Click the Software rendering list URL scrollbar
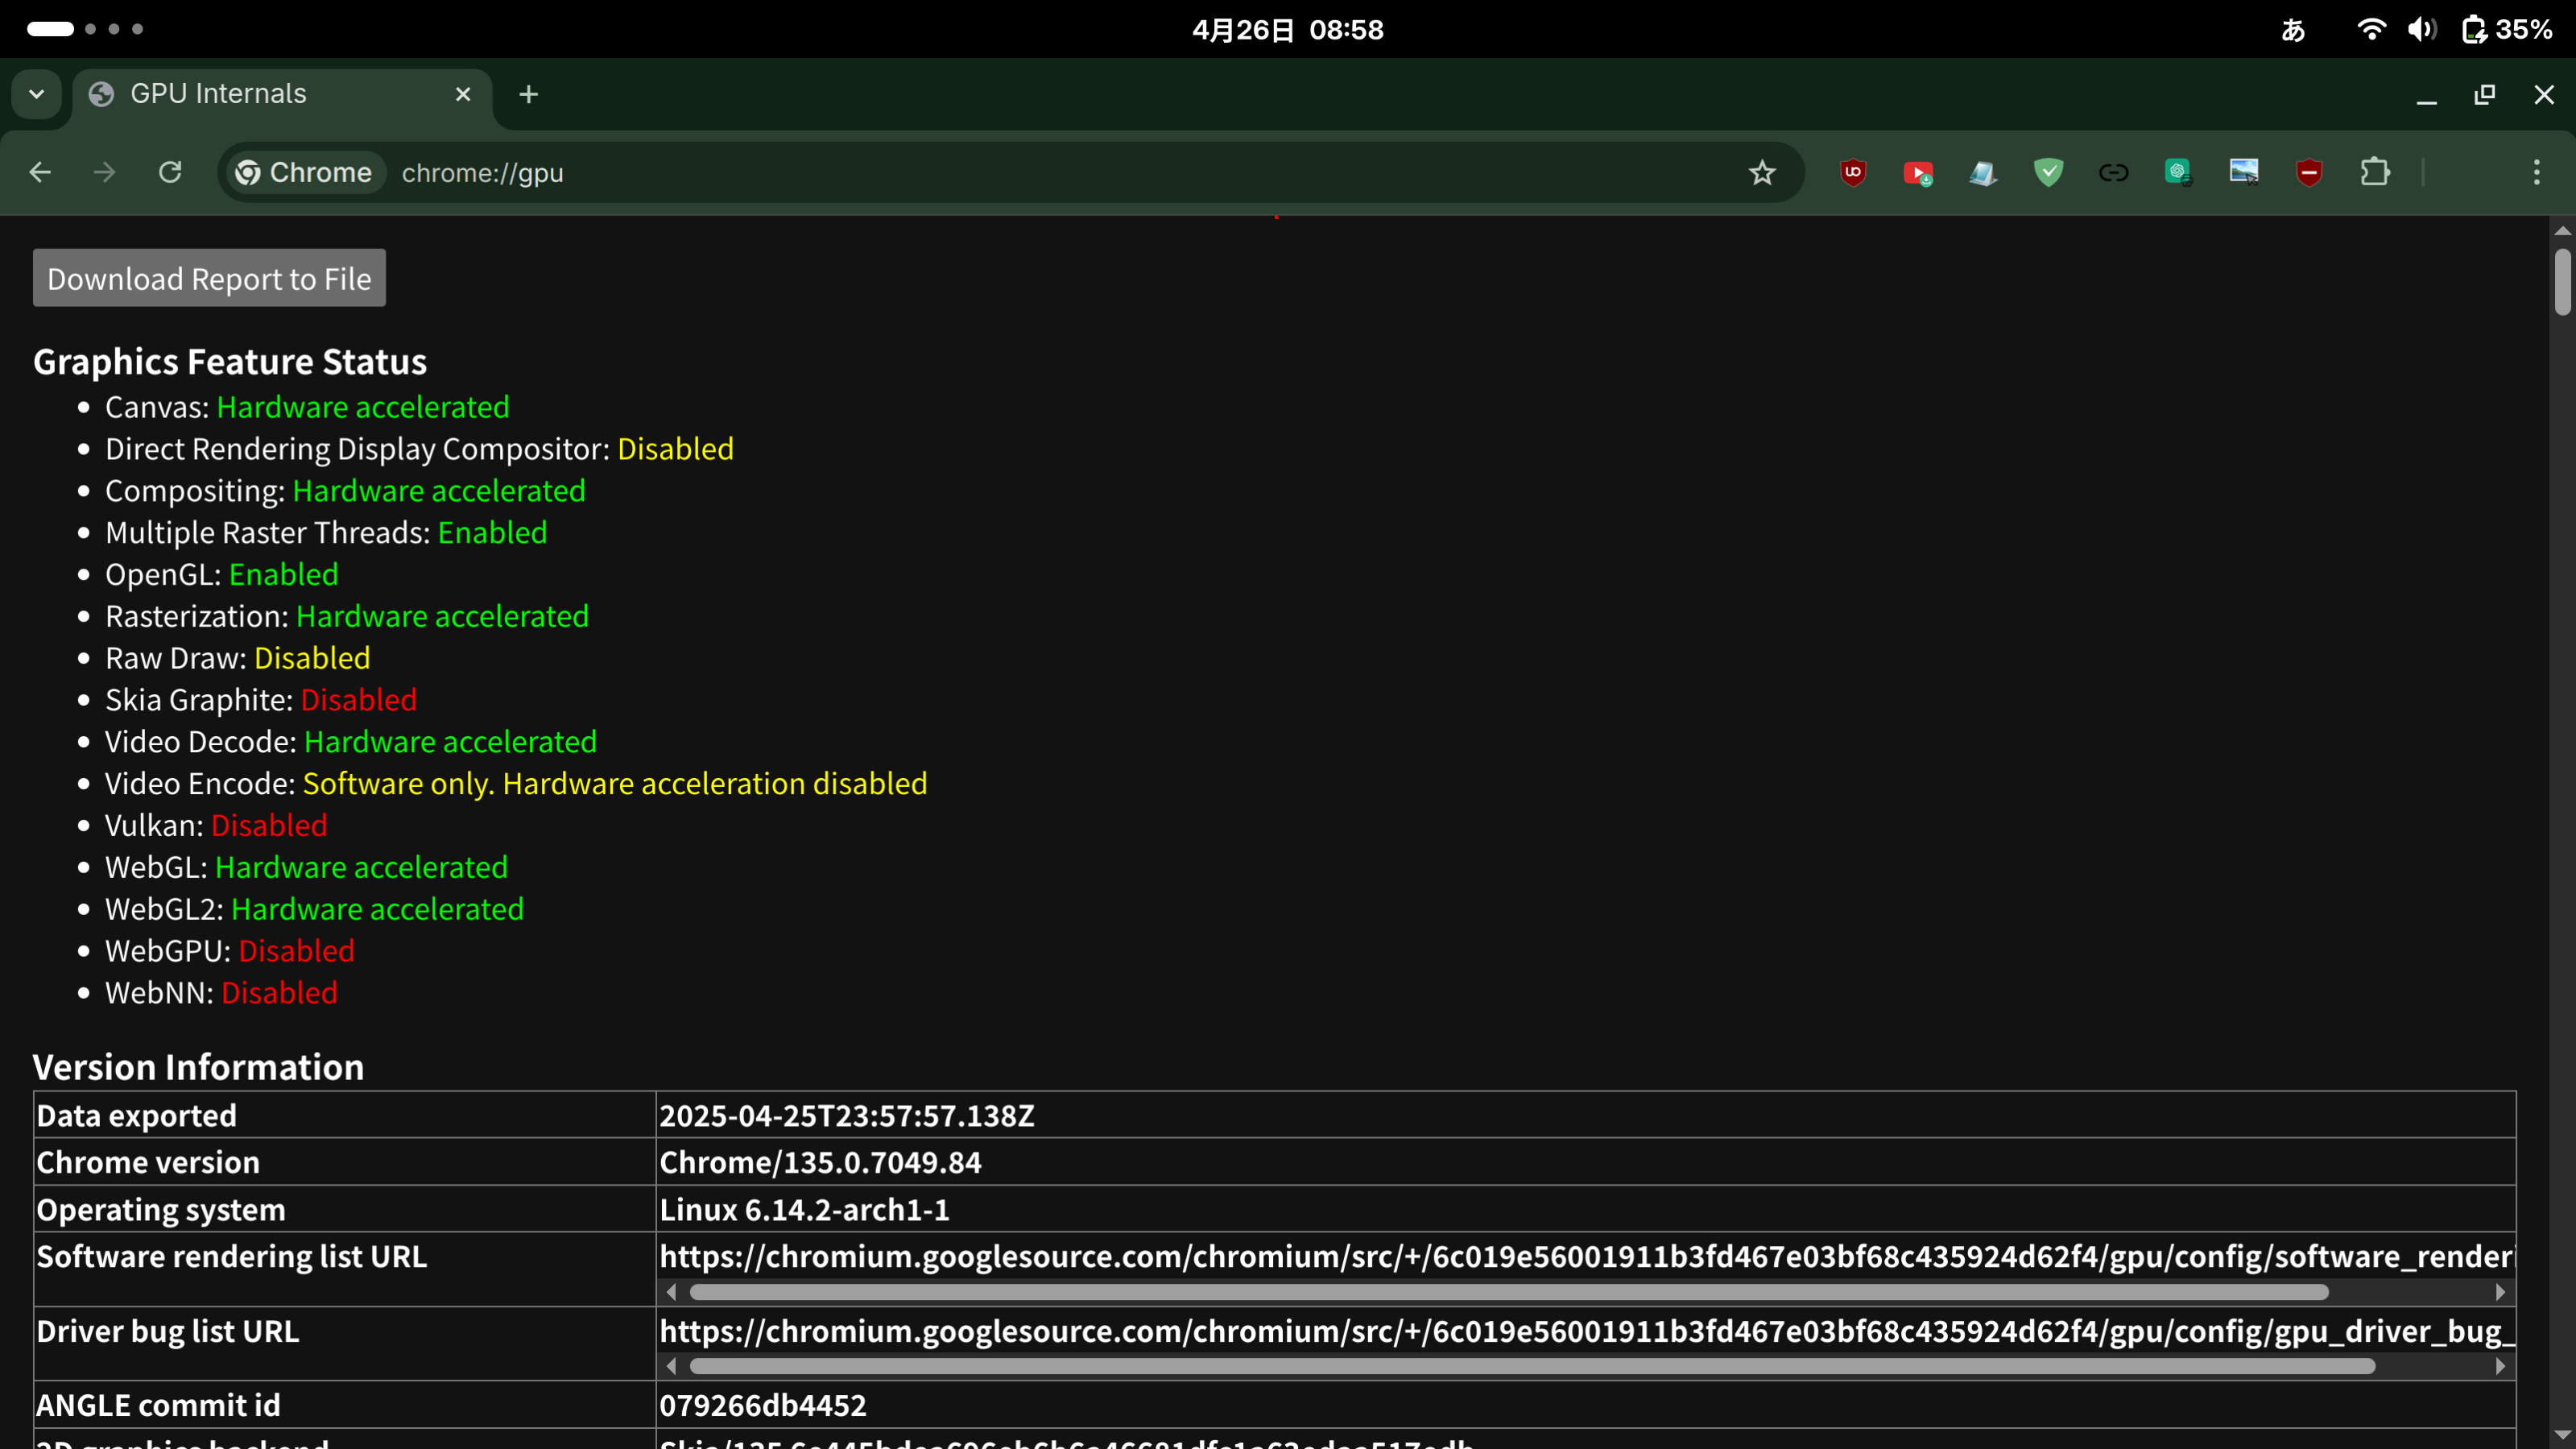Screen dimensions: 2576x1449 pyautogui.click(x=1509, y=1292)
